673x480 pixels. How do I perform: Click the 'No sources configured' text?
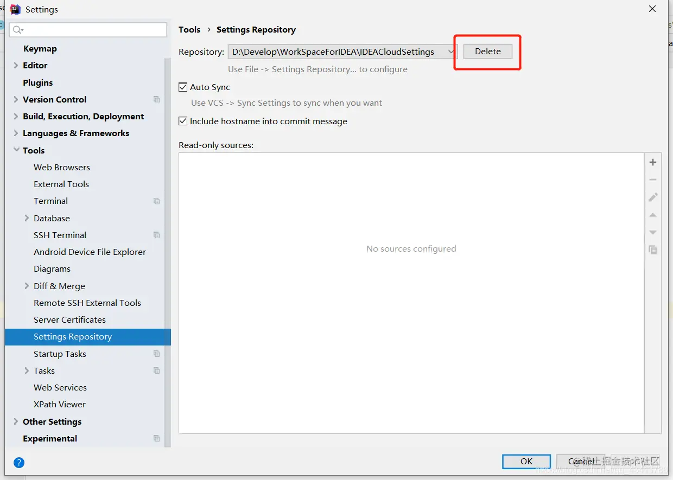tap(411, 248)
